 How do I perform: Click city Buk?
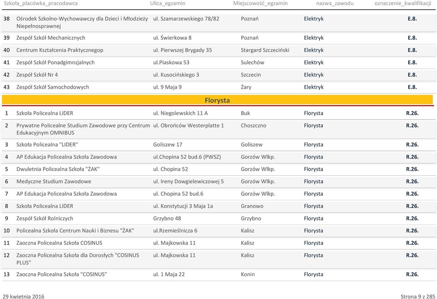pyautogui.click(x=245, y=113)
